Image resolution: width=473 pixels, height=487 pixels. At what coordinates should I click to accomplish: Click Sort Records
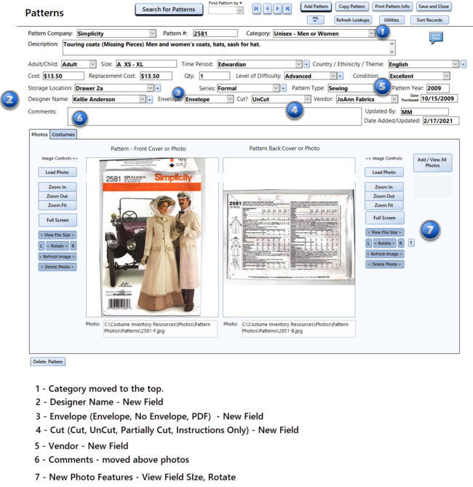tap(429, 20)
